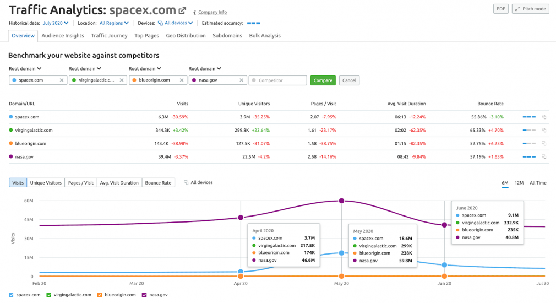Toggle spacex.com legend checkbox
The width and height of the screenshot is (556, 303).
[12, 295]
